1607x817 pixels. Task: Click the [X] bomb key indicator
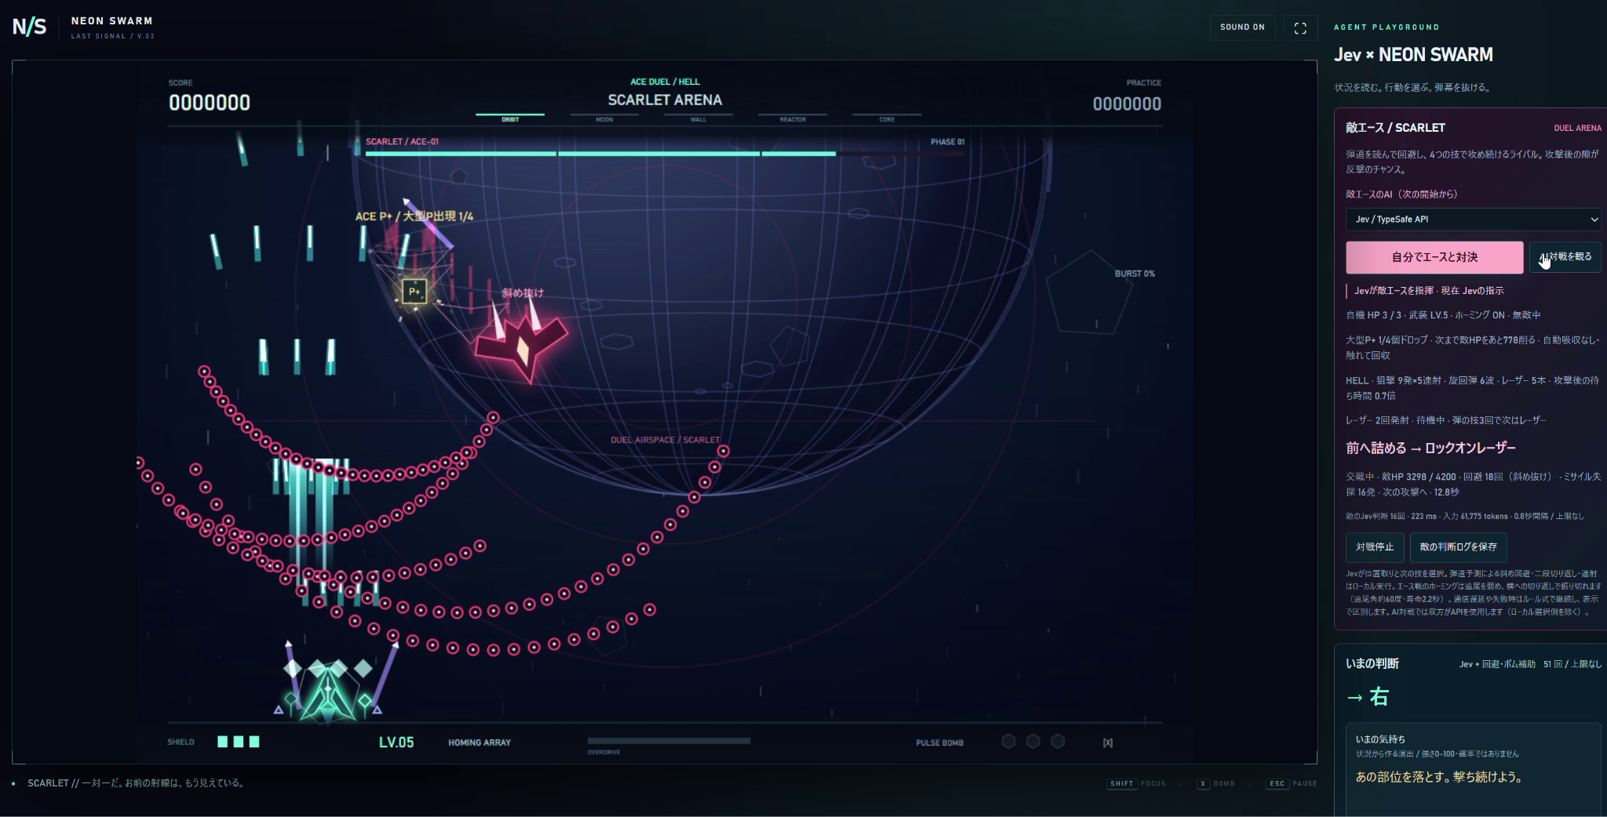click(1108, 743)
